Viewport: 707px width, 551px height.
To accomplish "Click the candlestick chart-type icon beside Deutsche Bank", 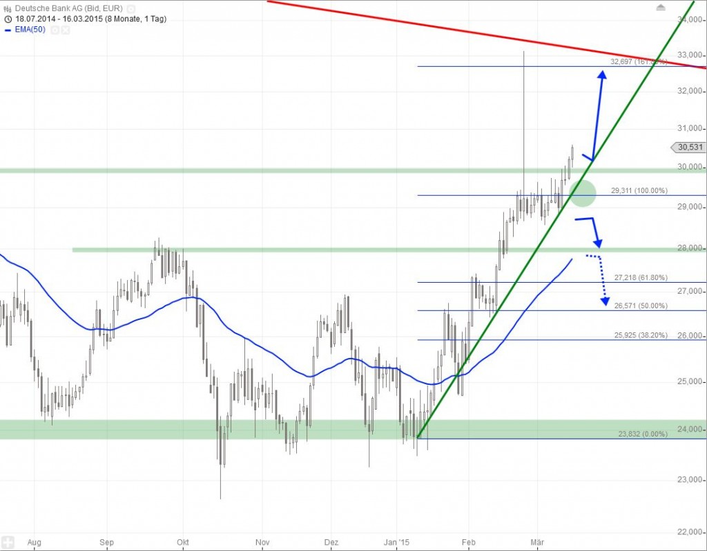I will click(8, 10).
